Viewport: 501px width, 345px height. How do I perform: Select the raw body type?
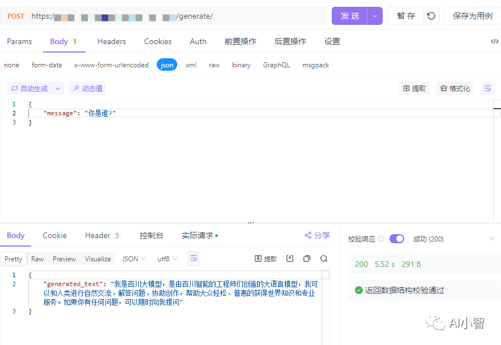tap(214, 65)
